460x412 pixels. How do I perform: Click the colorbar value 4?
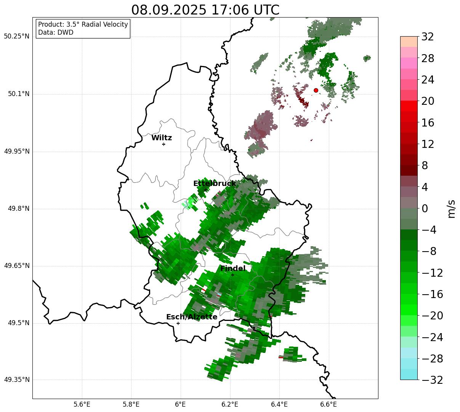pos(425,188)
